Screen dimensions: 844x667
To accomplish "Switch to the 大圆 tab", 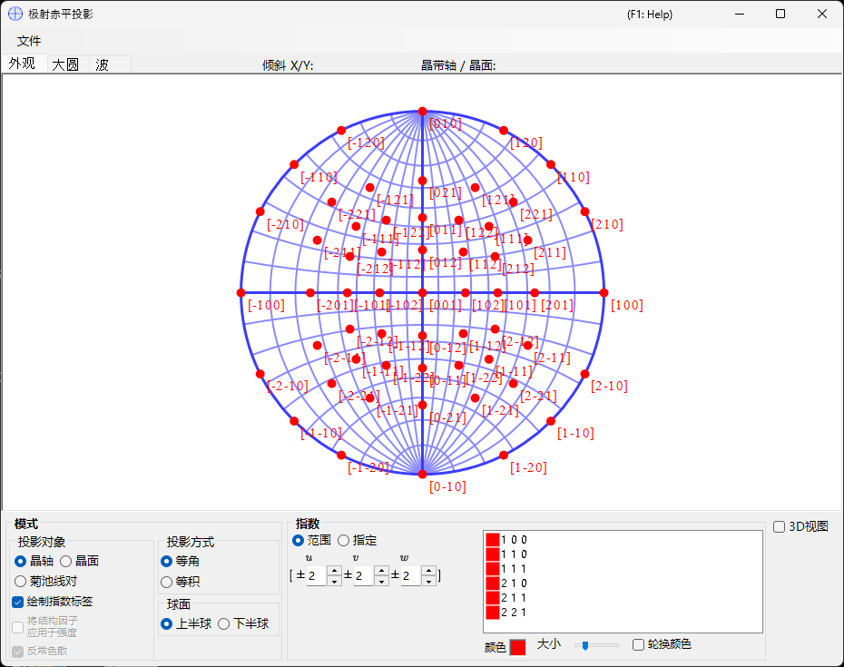I will pos(65,64).
